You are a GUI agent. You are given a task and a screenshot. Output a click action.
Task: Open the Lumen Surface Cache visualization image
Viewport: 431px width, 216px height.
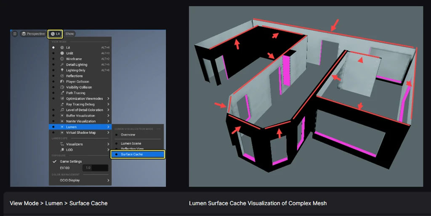pyautogui.click(x=306, y=96)
